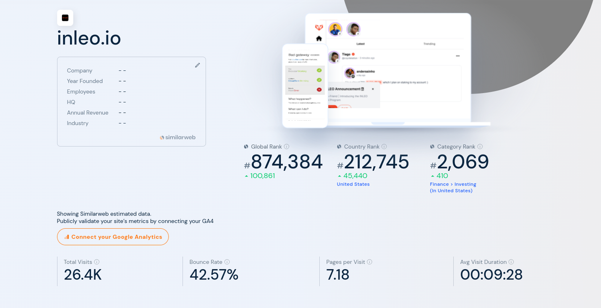Click the Annual Revenue field label
The width and height of the screenshot is (601, 308).
click(x=87, y=113)
